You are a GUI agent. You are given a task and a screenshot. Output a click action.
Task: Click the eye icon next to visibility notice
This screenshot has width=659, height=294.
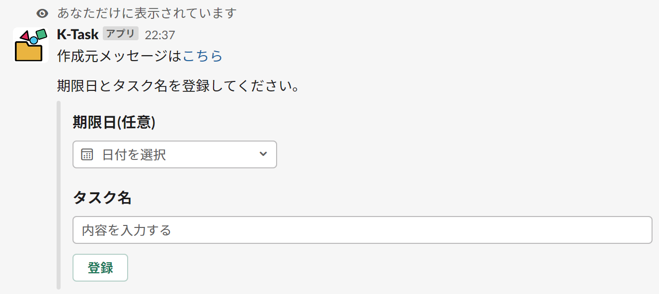click(x=42, y=14)
